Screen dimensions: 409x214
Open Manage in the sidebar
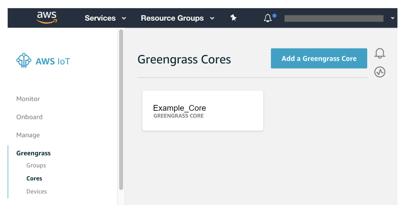28,135
